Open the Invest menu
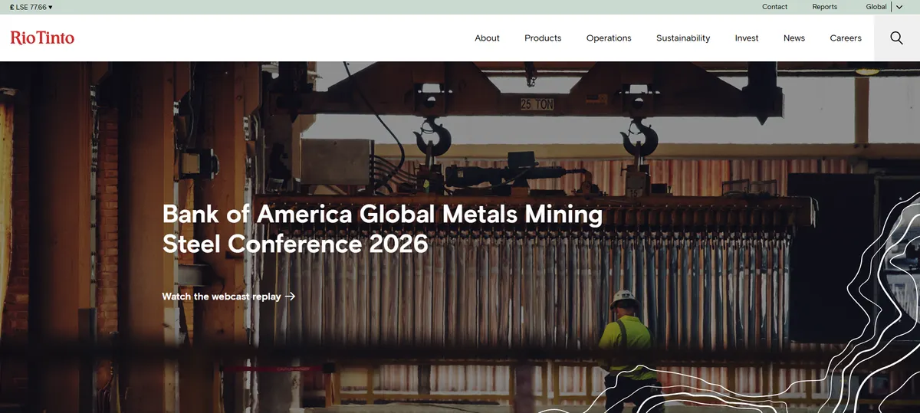 click(x=747, y=38)
